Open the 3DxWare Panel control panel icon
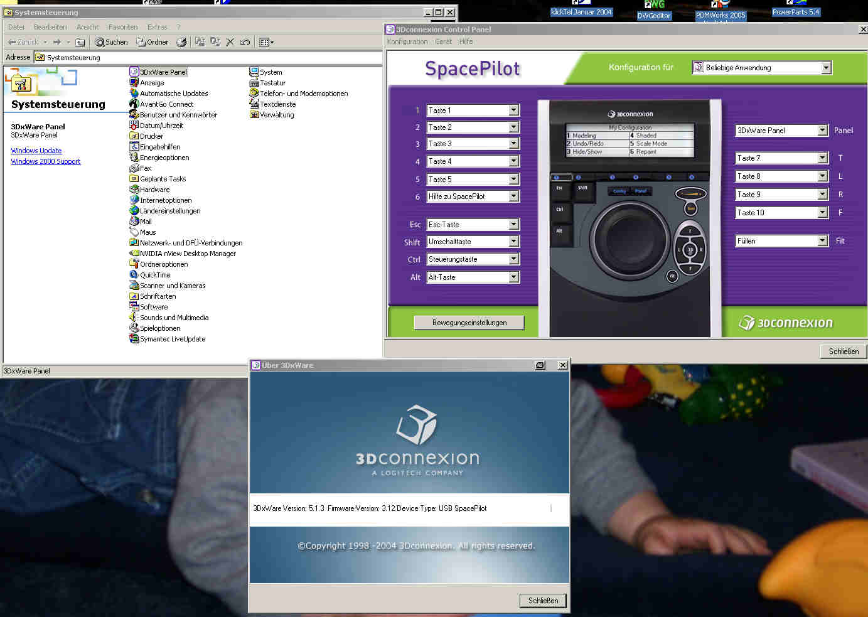This screenshot has height=617, width=868. click(158, 72)
